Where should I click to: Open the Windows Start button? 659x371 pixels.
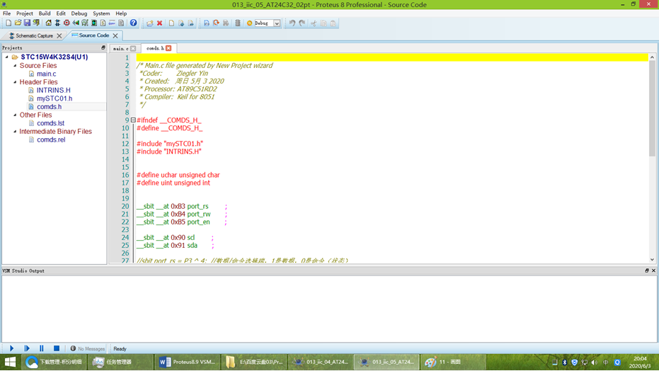(x=10, y=362)
